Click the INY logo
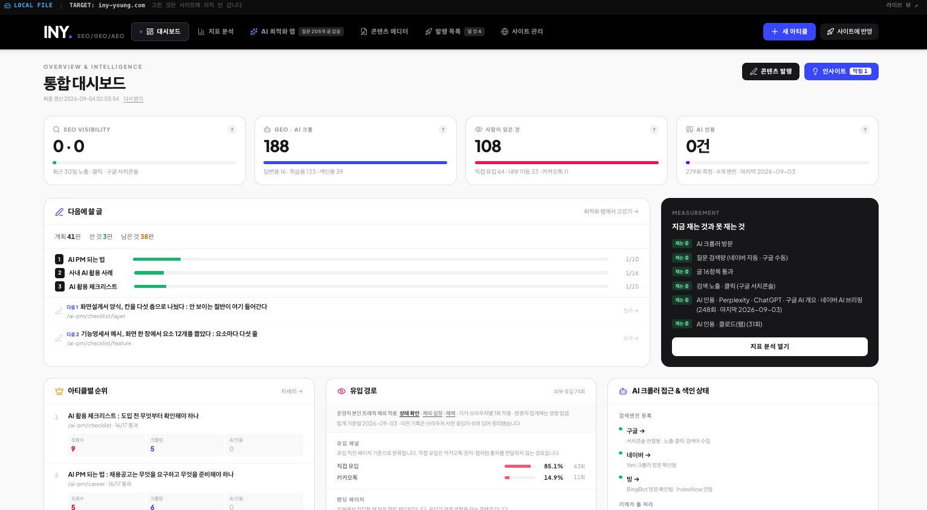Image resolution: width=927 pixels, height=510 pixels. pyautogui.click(x=57, y=32)
